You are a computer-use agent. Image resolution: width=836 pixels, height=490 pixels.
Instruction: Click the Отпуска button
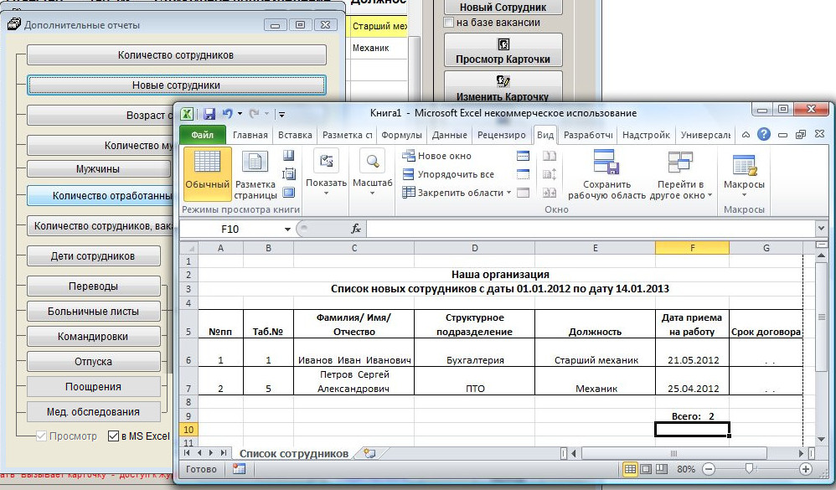(x=93, y=362)
